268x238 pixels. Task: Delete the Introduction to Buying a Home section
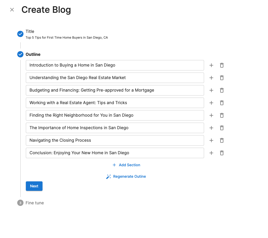pos(222,65)
